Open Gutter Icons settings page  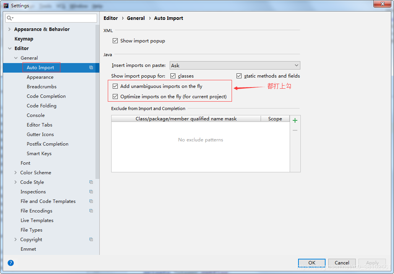[40, 134]
